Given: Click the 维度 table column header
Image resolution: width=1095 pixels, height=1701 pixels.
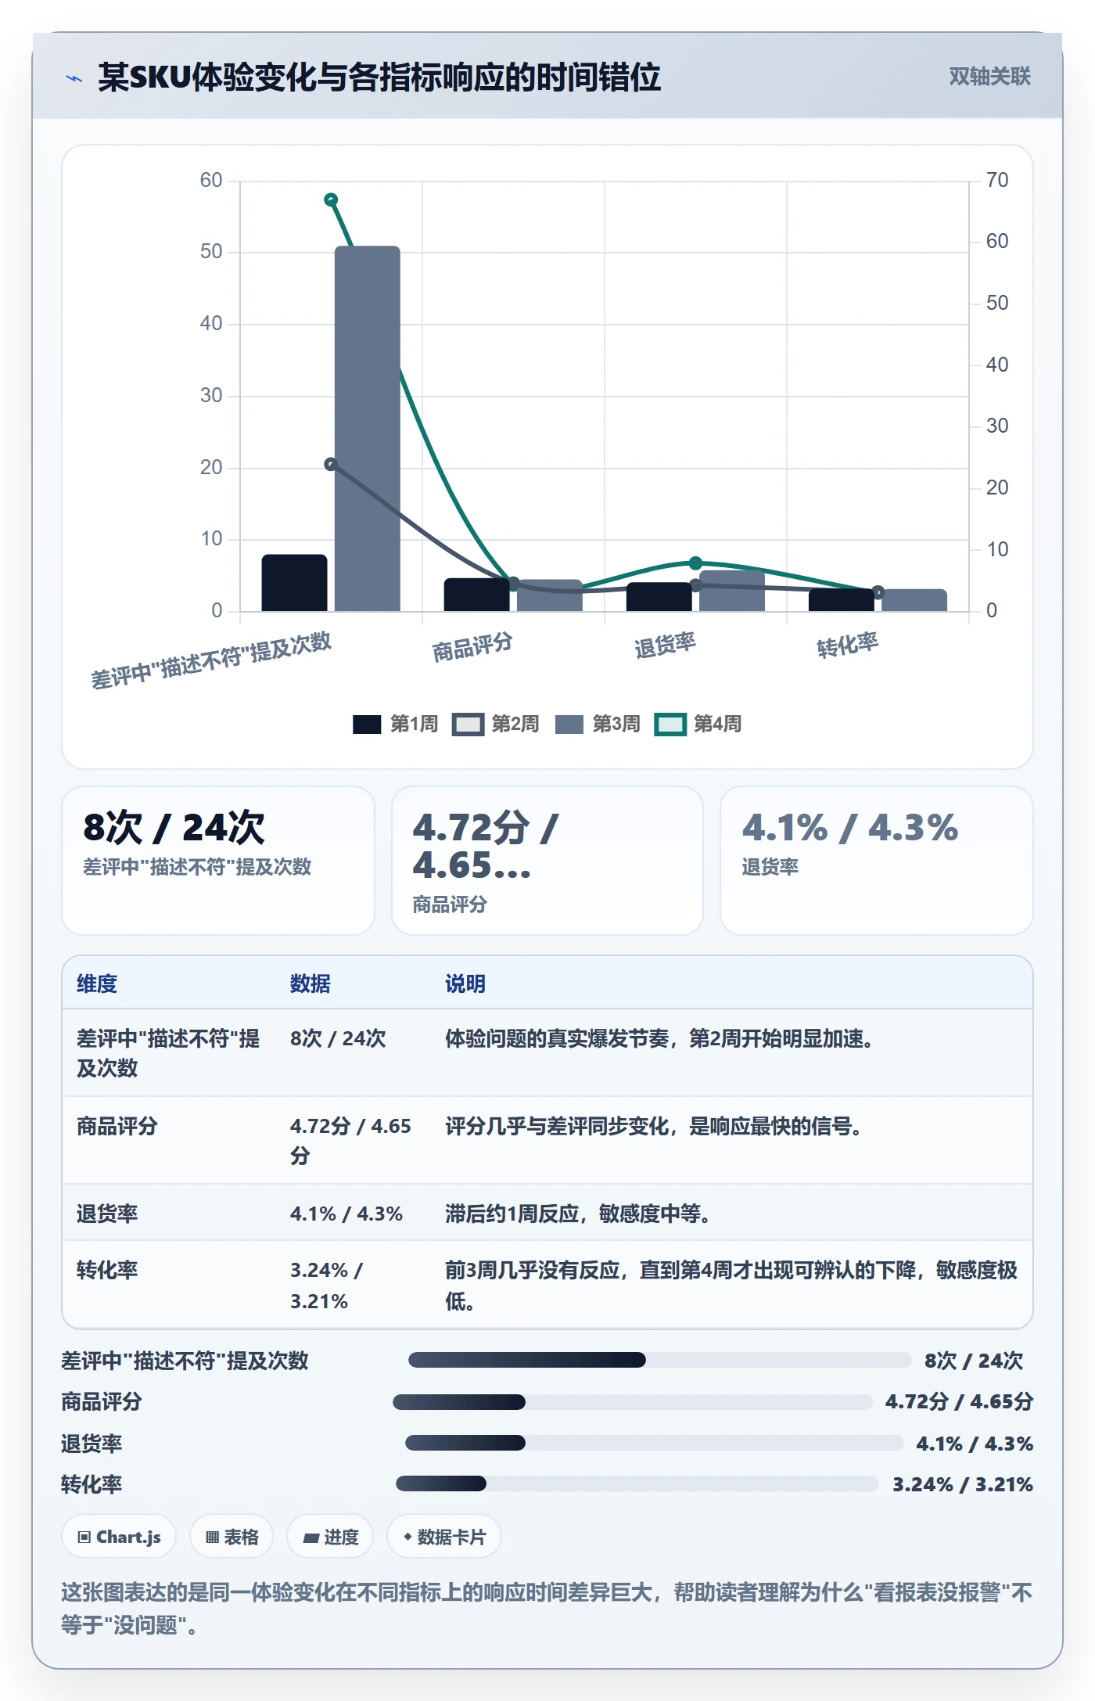Looking at the screenshot, I should tap(97, 984).
